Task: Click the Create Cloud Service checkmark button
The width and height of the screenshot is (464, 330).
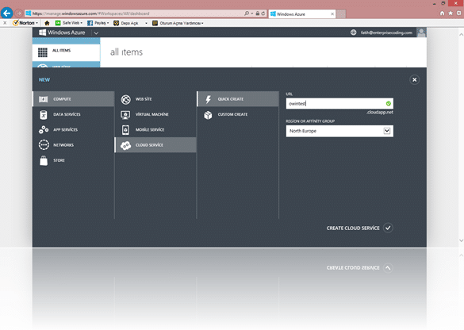Action: click(x=388, y=228)
